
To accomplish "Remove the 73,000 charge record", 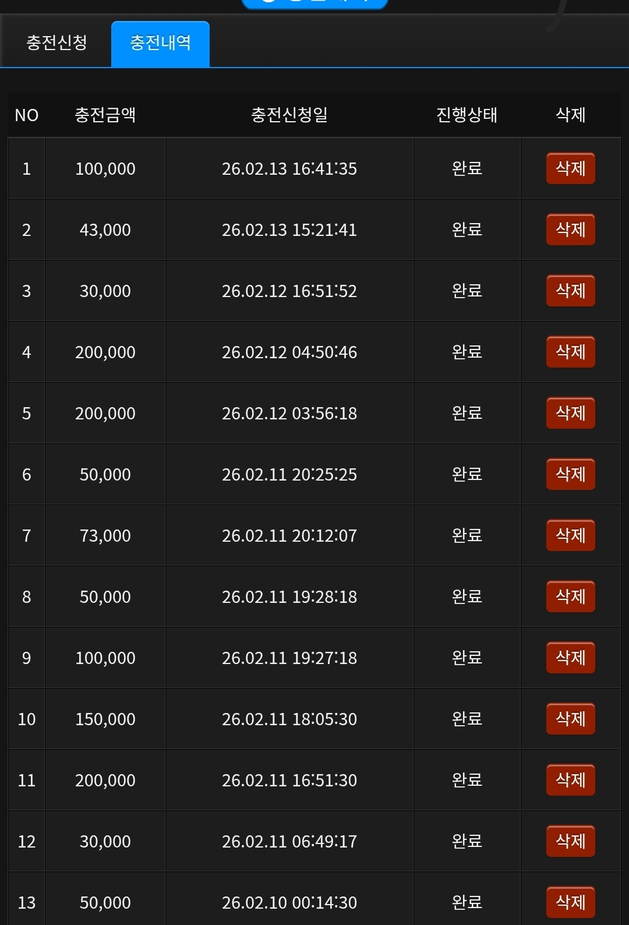I will [570, 535].
